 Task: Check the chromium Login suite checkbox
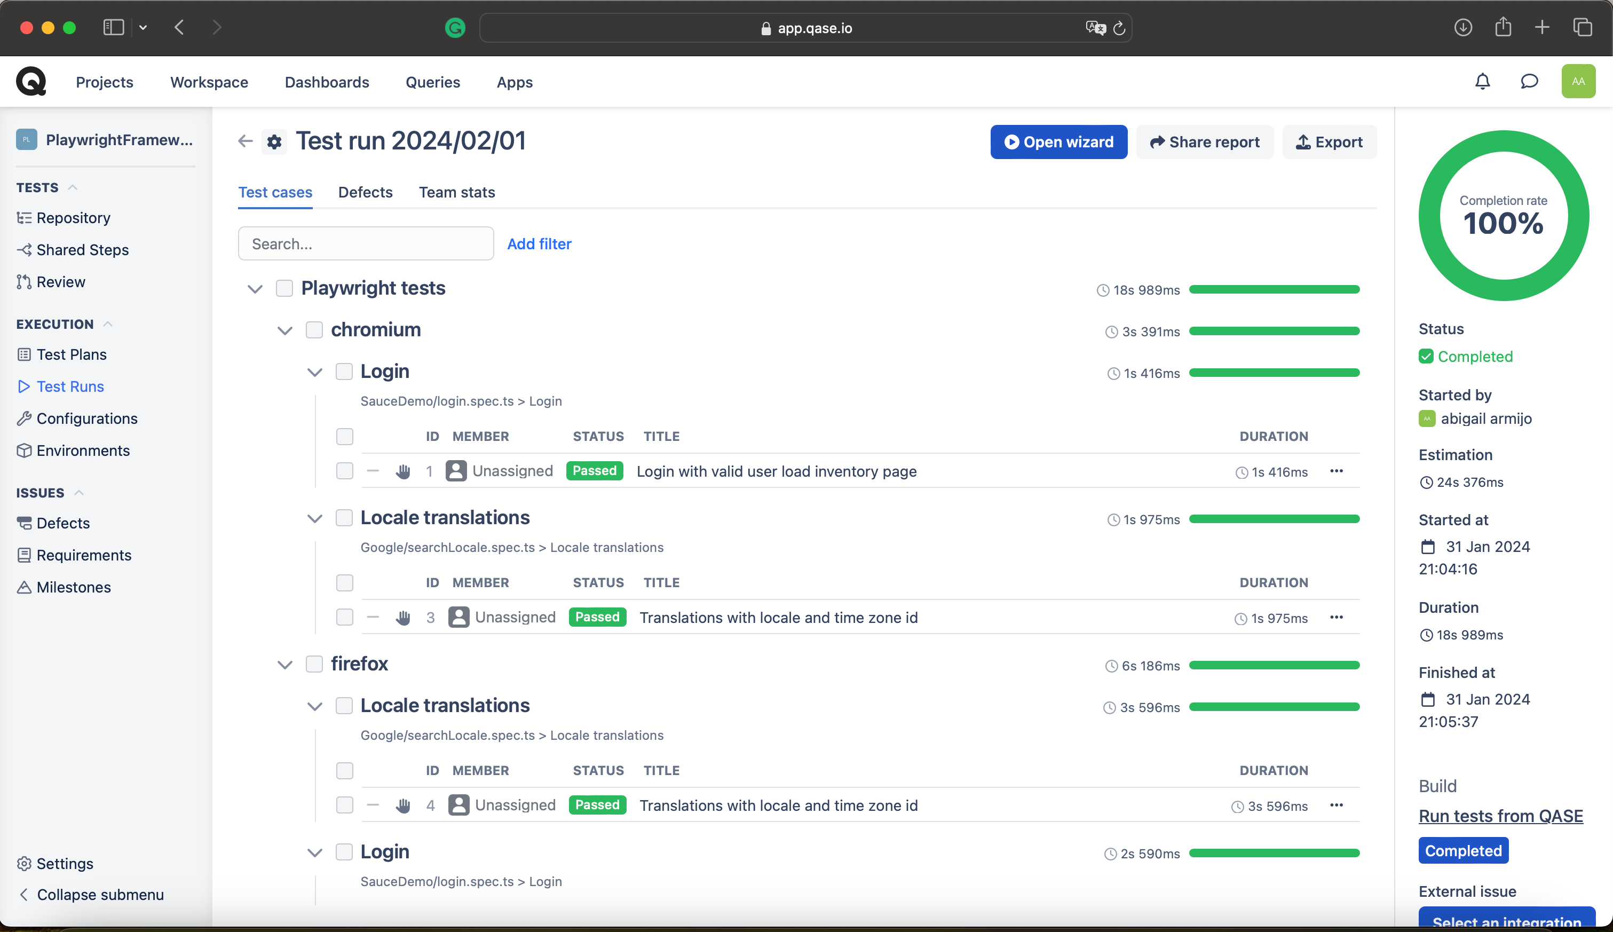coord(344,372)
